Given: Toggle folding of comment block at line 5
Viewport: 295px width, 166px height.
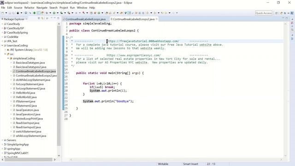Looking at the screenshot, I should coord(68,37).
